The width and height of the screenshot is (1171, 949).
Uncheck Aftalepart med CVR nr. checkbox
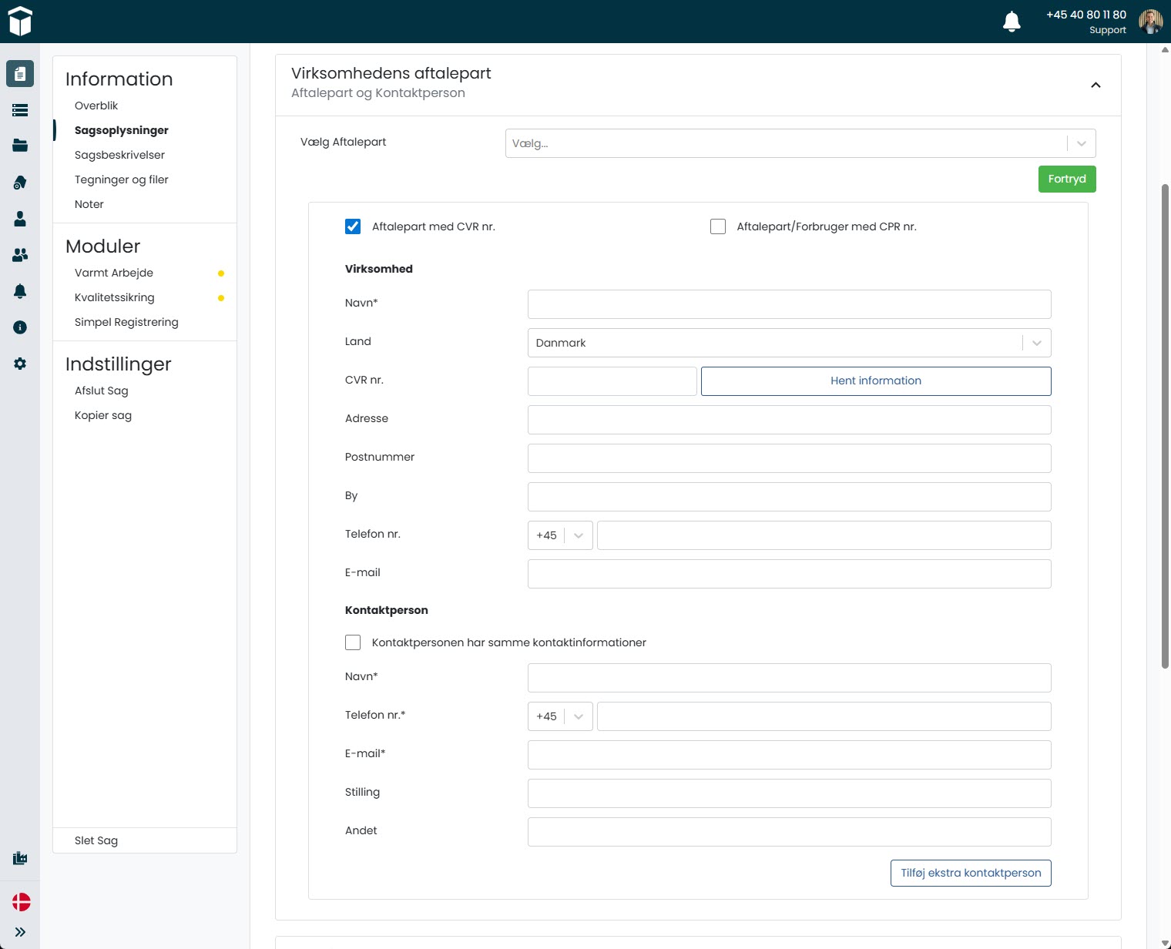click(x=353, y=226)
